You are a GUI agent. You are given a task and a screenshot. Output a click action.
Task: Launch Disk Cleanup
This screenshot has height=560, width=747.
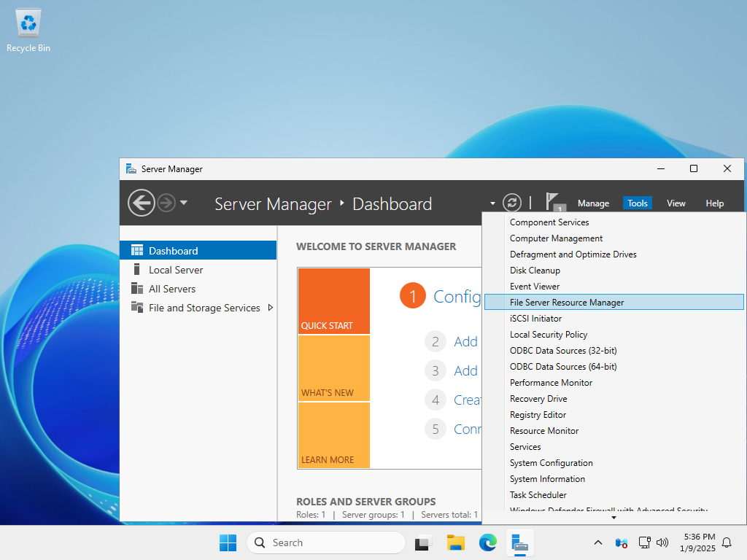click(x=614, y=271)
